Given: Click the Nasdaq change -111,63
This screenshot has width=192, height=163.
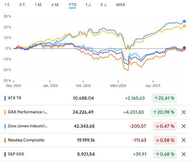Looking at the screenshot, I should tap(139, 140).
